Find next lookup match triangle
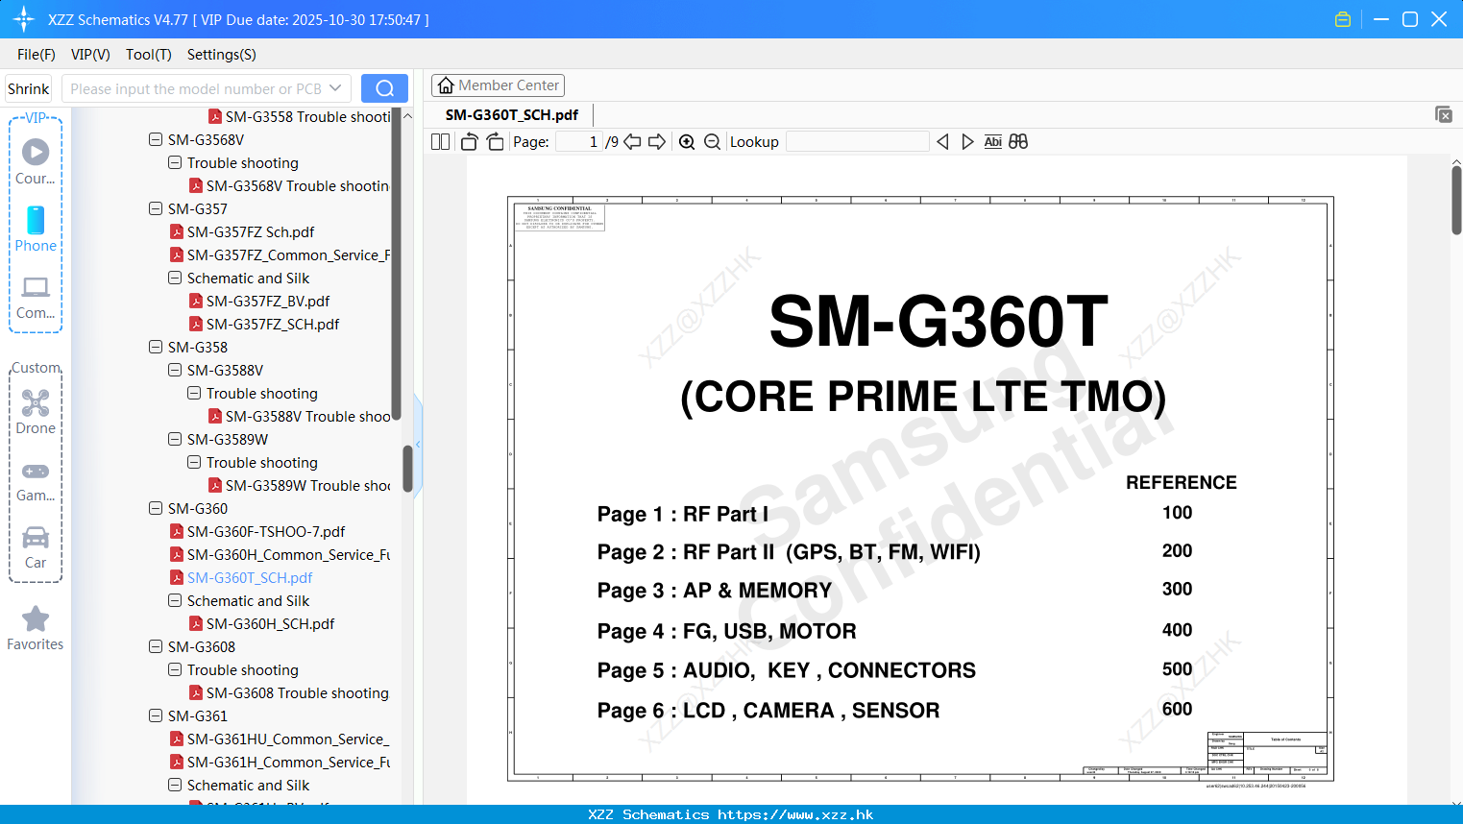Image resolution: width=1463 pixels, height=824 pixels. [967, 142]
